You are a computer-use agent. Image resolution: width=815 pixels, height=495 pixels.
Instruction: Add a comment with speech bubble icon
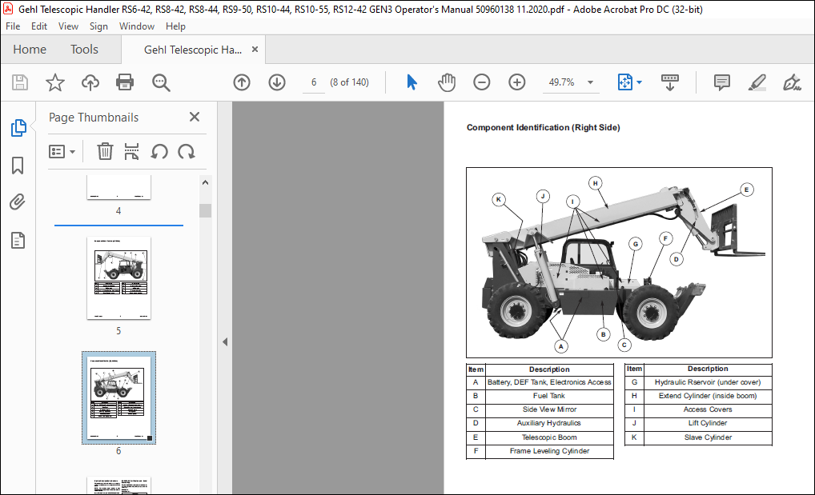tap(722, 82)
